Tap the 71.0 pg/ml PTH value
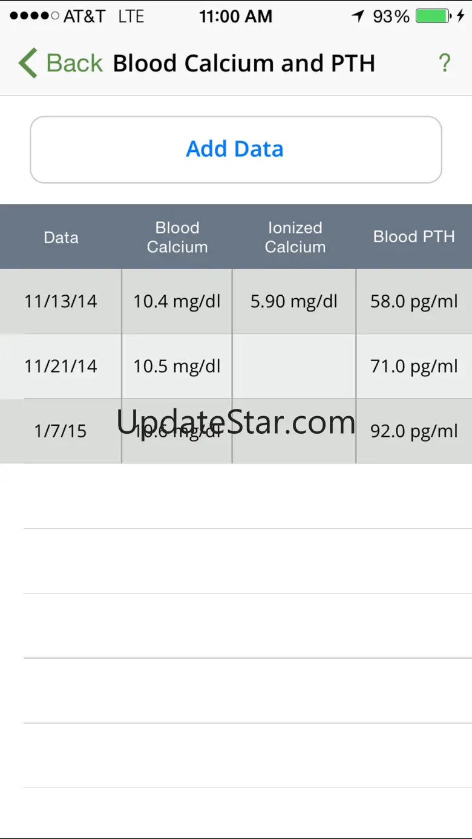The height and width of the screenshot is (839, 472). click(414, 366)
